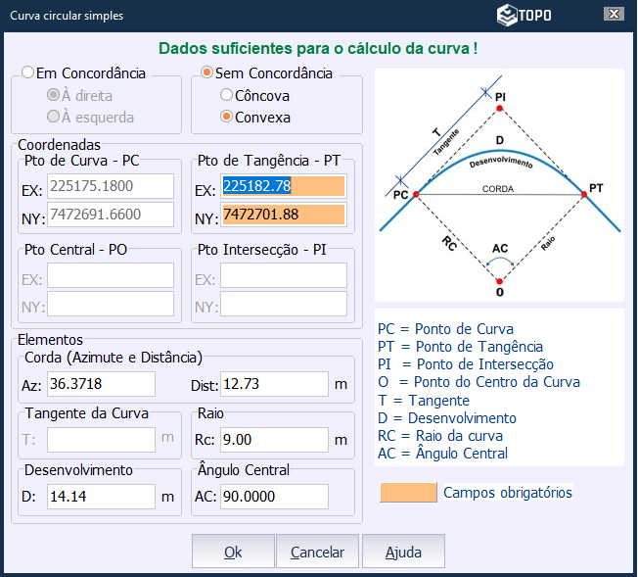This screenshot has width=638, height=577.
Task: Edit the Ângulo Central AC field
Action: coord(274,497)
